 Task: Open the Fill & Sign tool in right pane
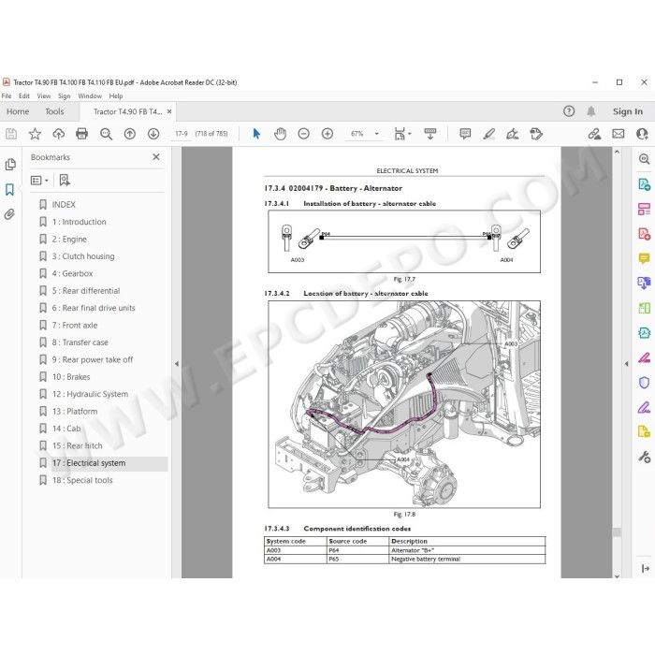click(x=644, y=407)
